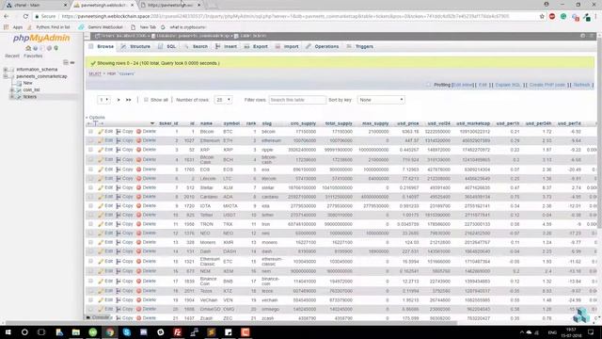602x339 pixels.
Task: Open the column header dropdown arrow
Action: 152,123
